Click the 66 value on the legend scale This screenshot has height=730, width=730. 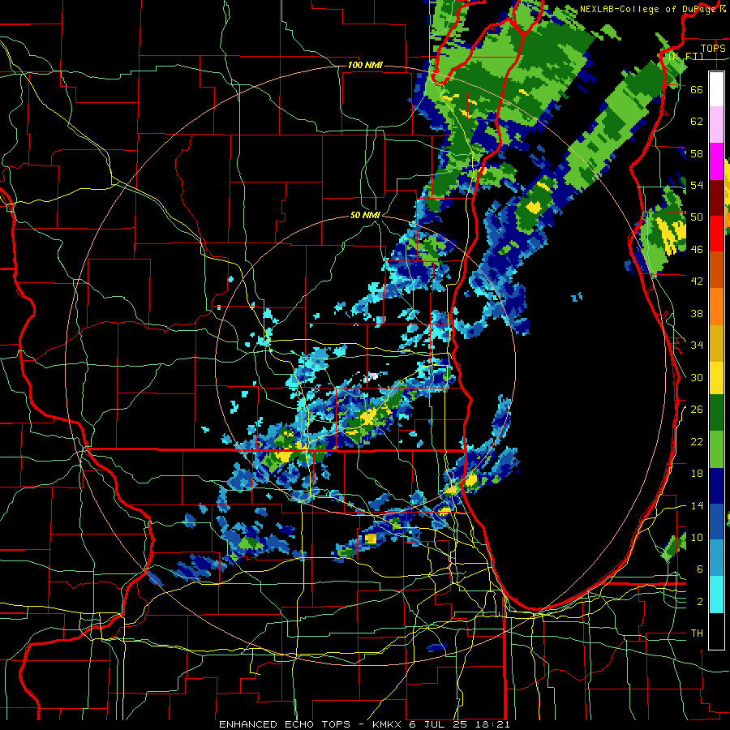click(697, 89)
